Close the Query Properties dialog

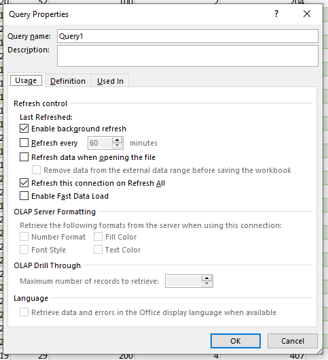307,14
